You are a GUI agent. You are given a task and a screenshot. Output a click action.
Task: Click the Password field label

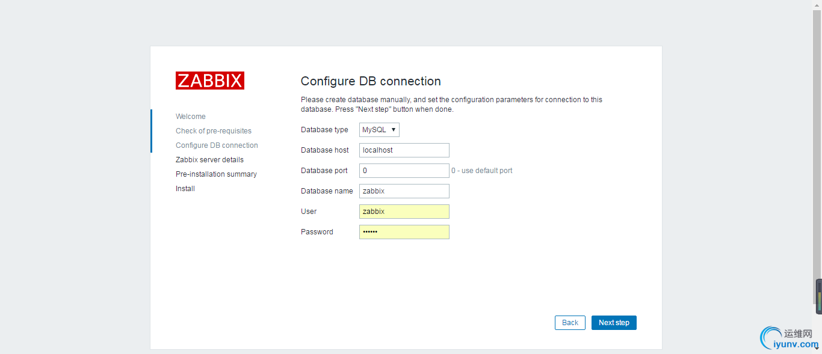(317, 232)
